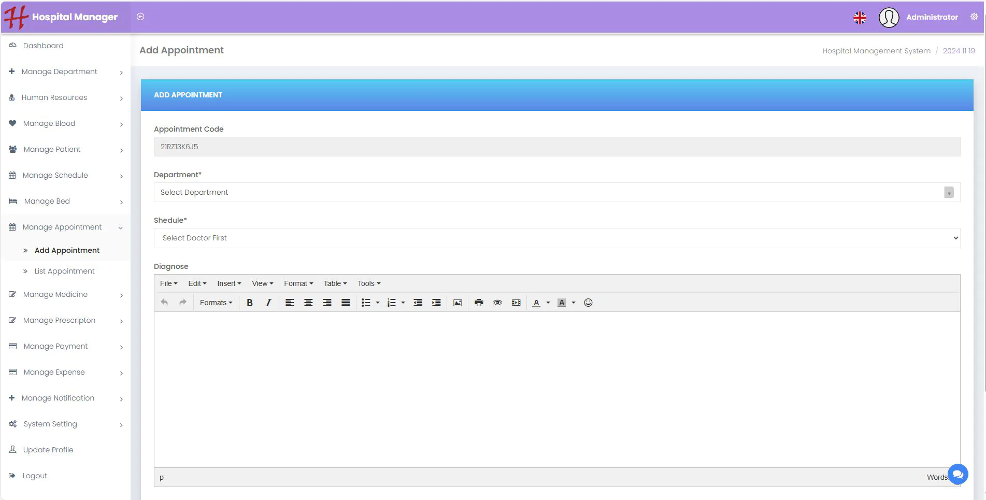Toggle italic formatting in Diagnose editor

coord(268,303)
